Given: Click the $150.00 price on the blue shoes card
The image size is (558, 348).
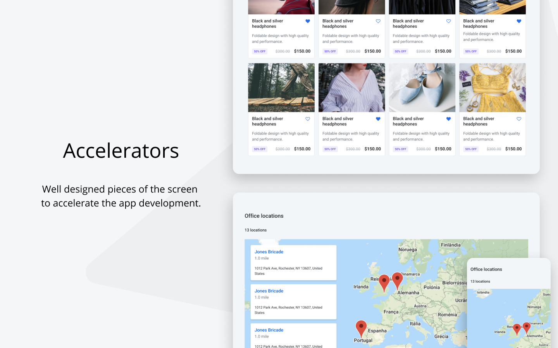Looking at the screenshot, I should coord(443,149).
